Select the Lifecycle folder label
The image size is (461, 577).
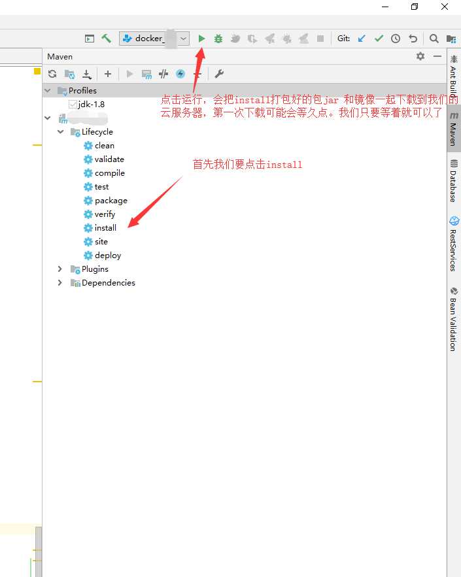click(97, 132)
